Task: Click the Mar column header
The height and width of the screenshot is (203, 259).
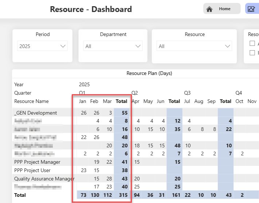Action: coord(107,101)
